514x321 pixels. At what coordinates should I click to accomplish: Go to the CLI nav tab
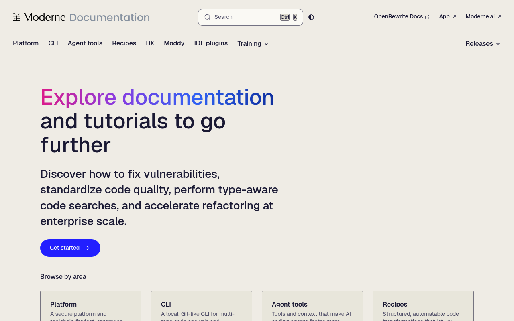(x=53, y=43)
